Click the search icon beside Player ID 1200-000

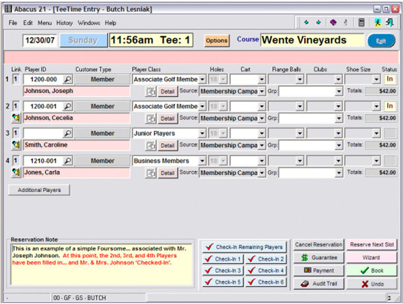click(67, 79)
